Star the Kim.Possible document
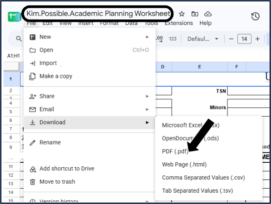Image resolution: width=271 pixels, height=204 pixels. click(182, 14)
